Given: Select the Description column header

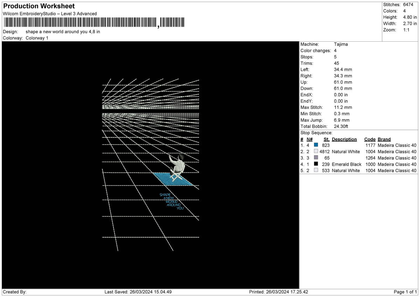Looking at the screenshot, I should pyautogui.click(x=344, y=139).
